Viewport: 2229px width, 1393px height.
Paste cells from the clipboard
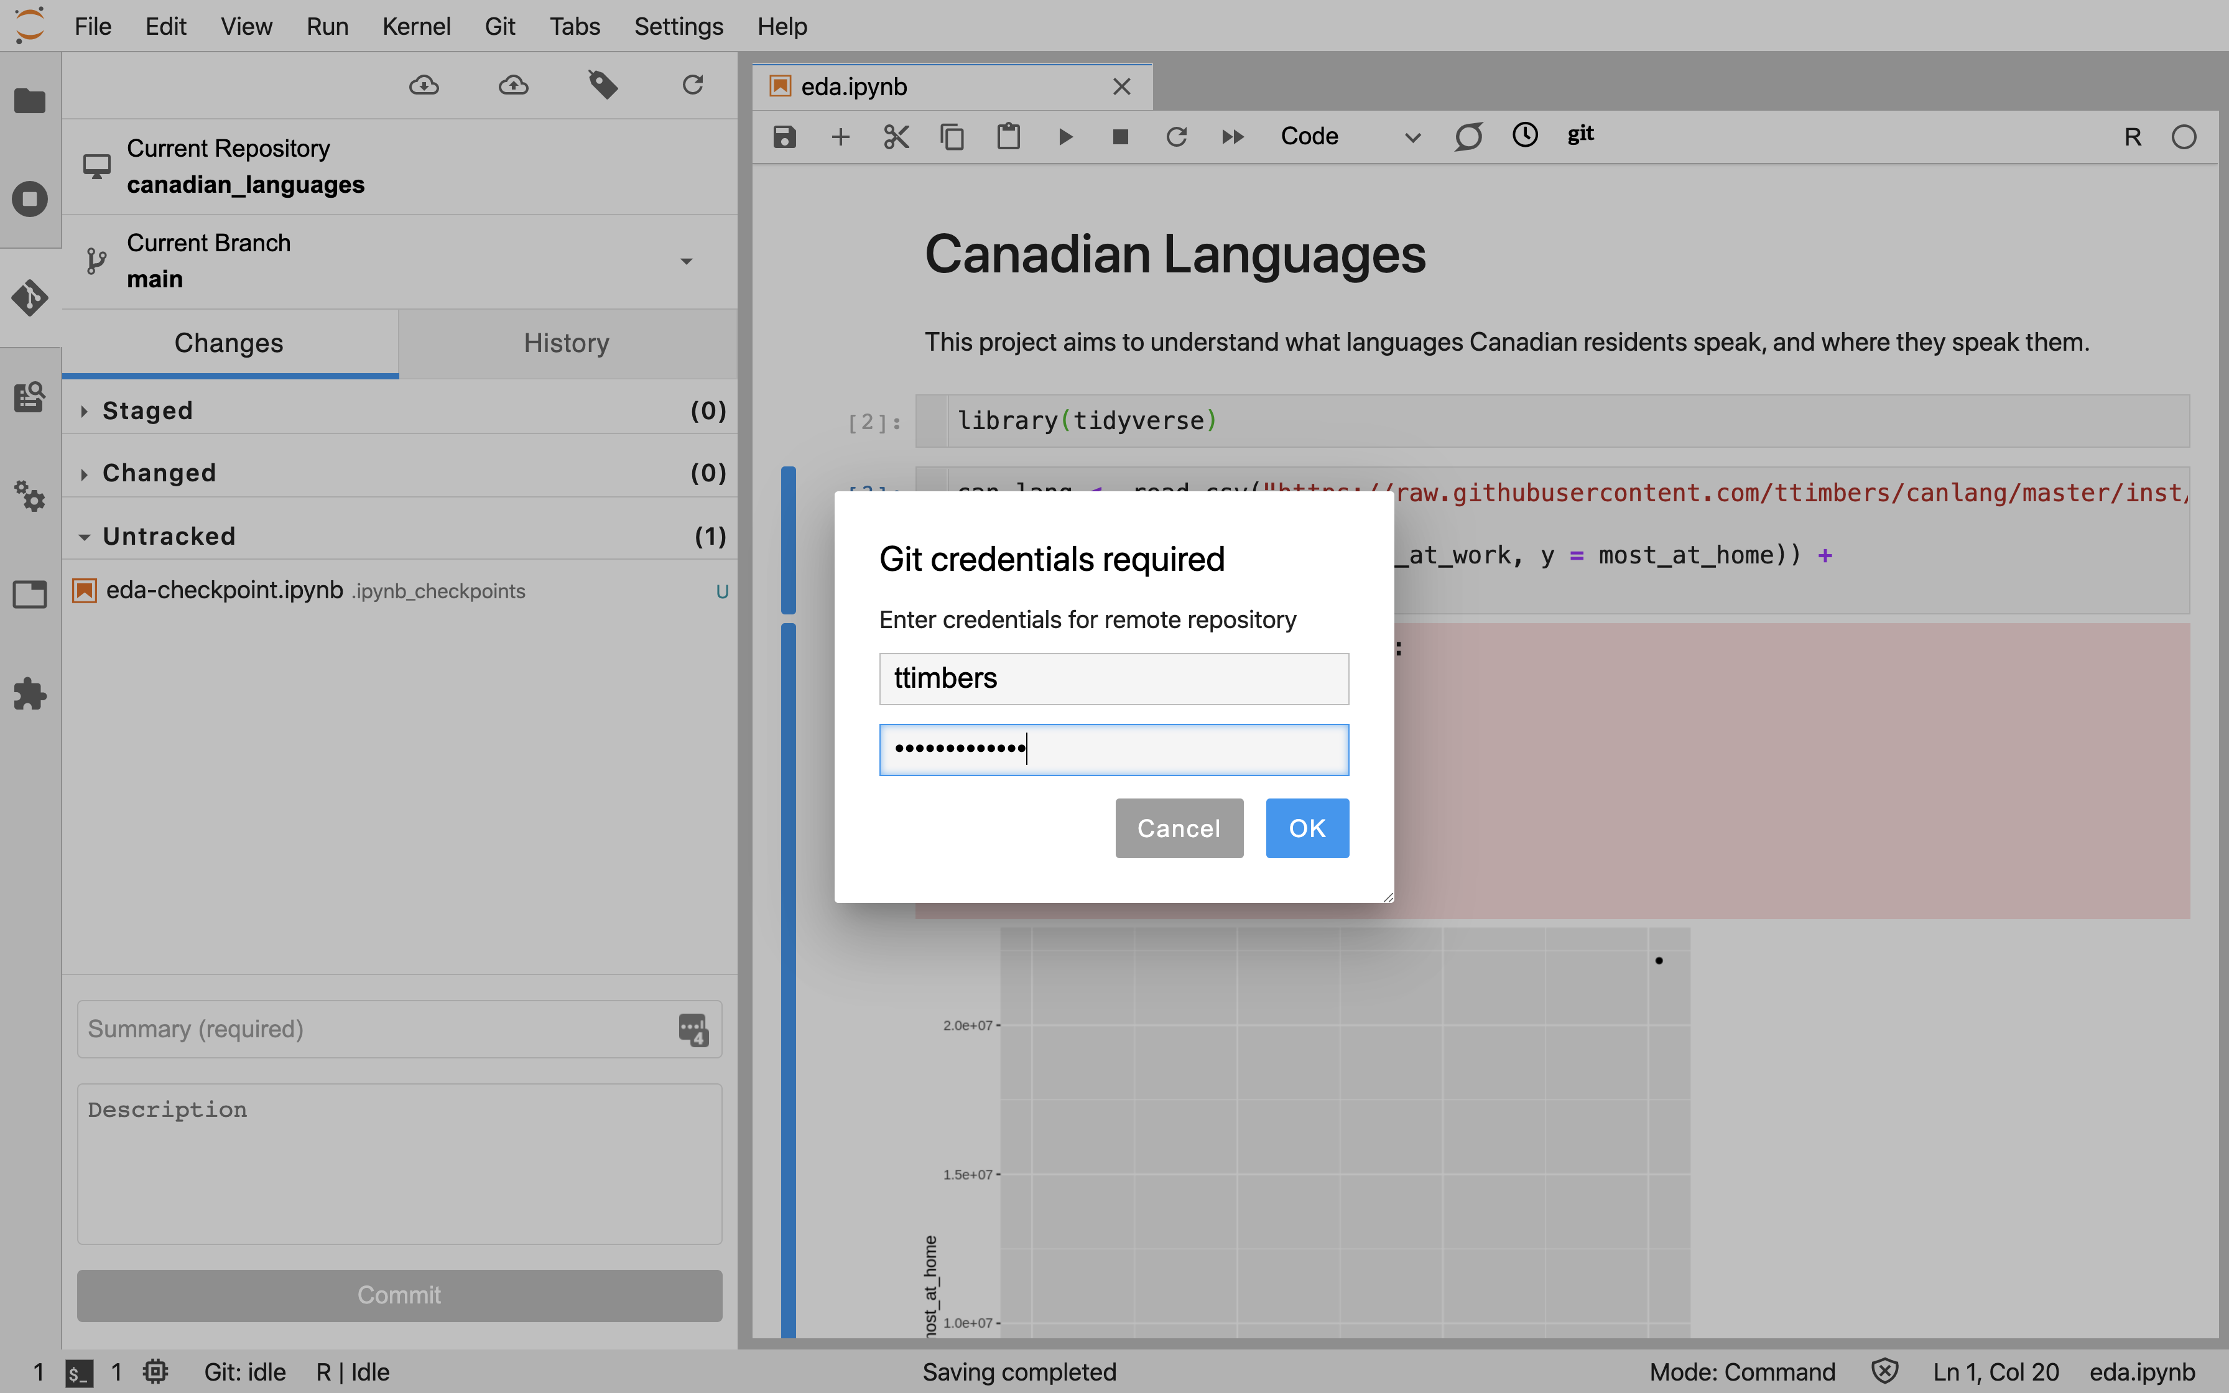coord(1009,137)
